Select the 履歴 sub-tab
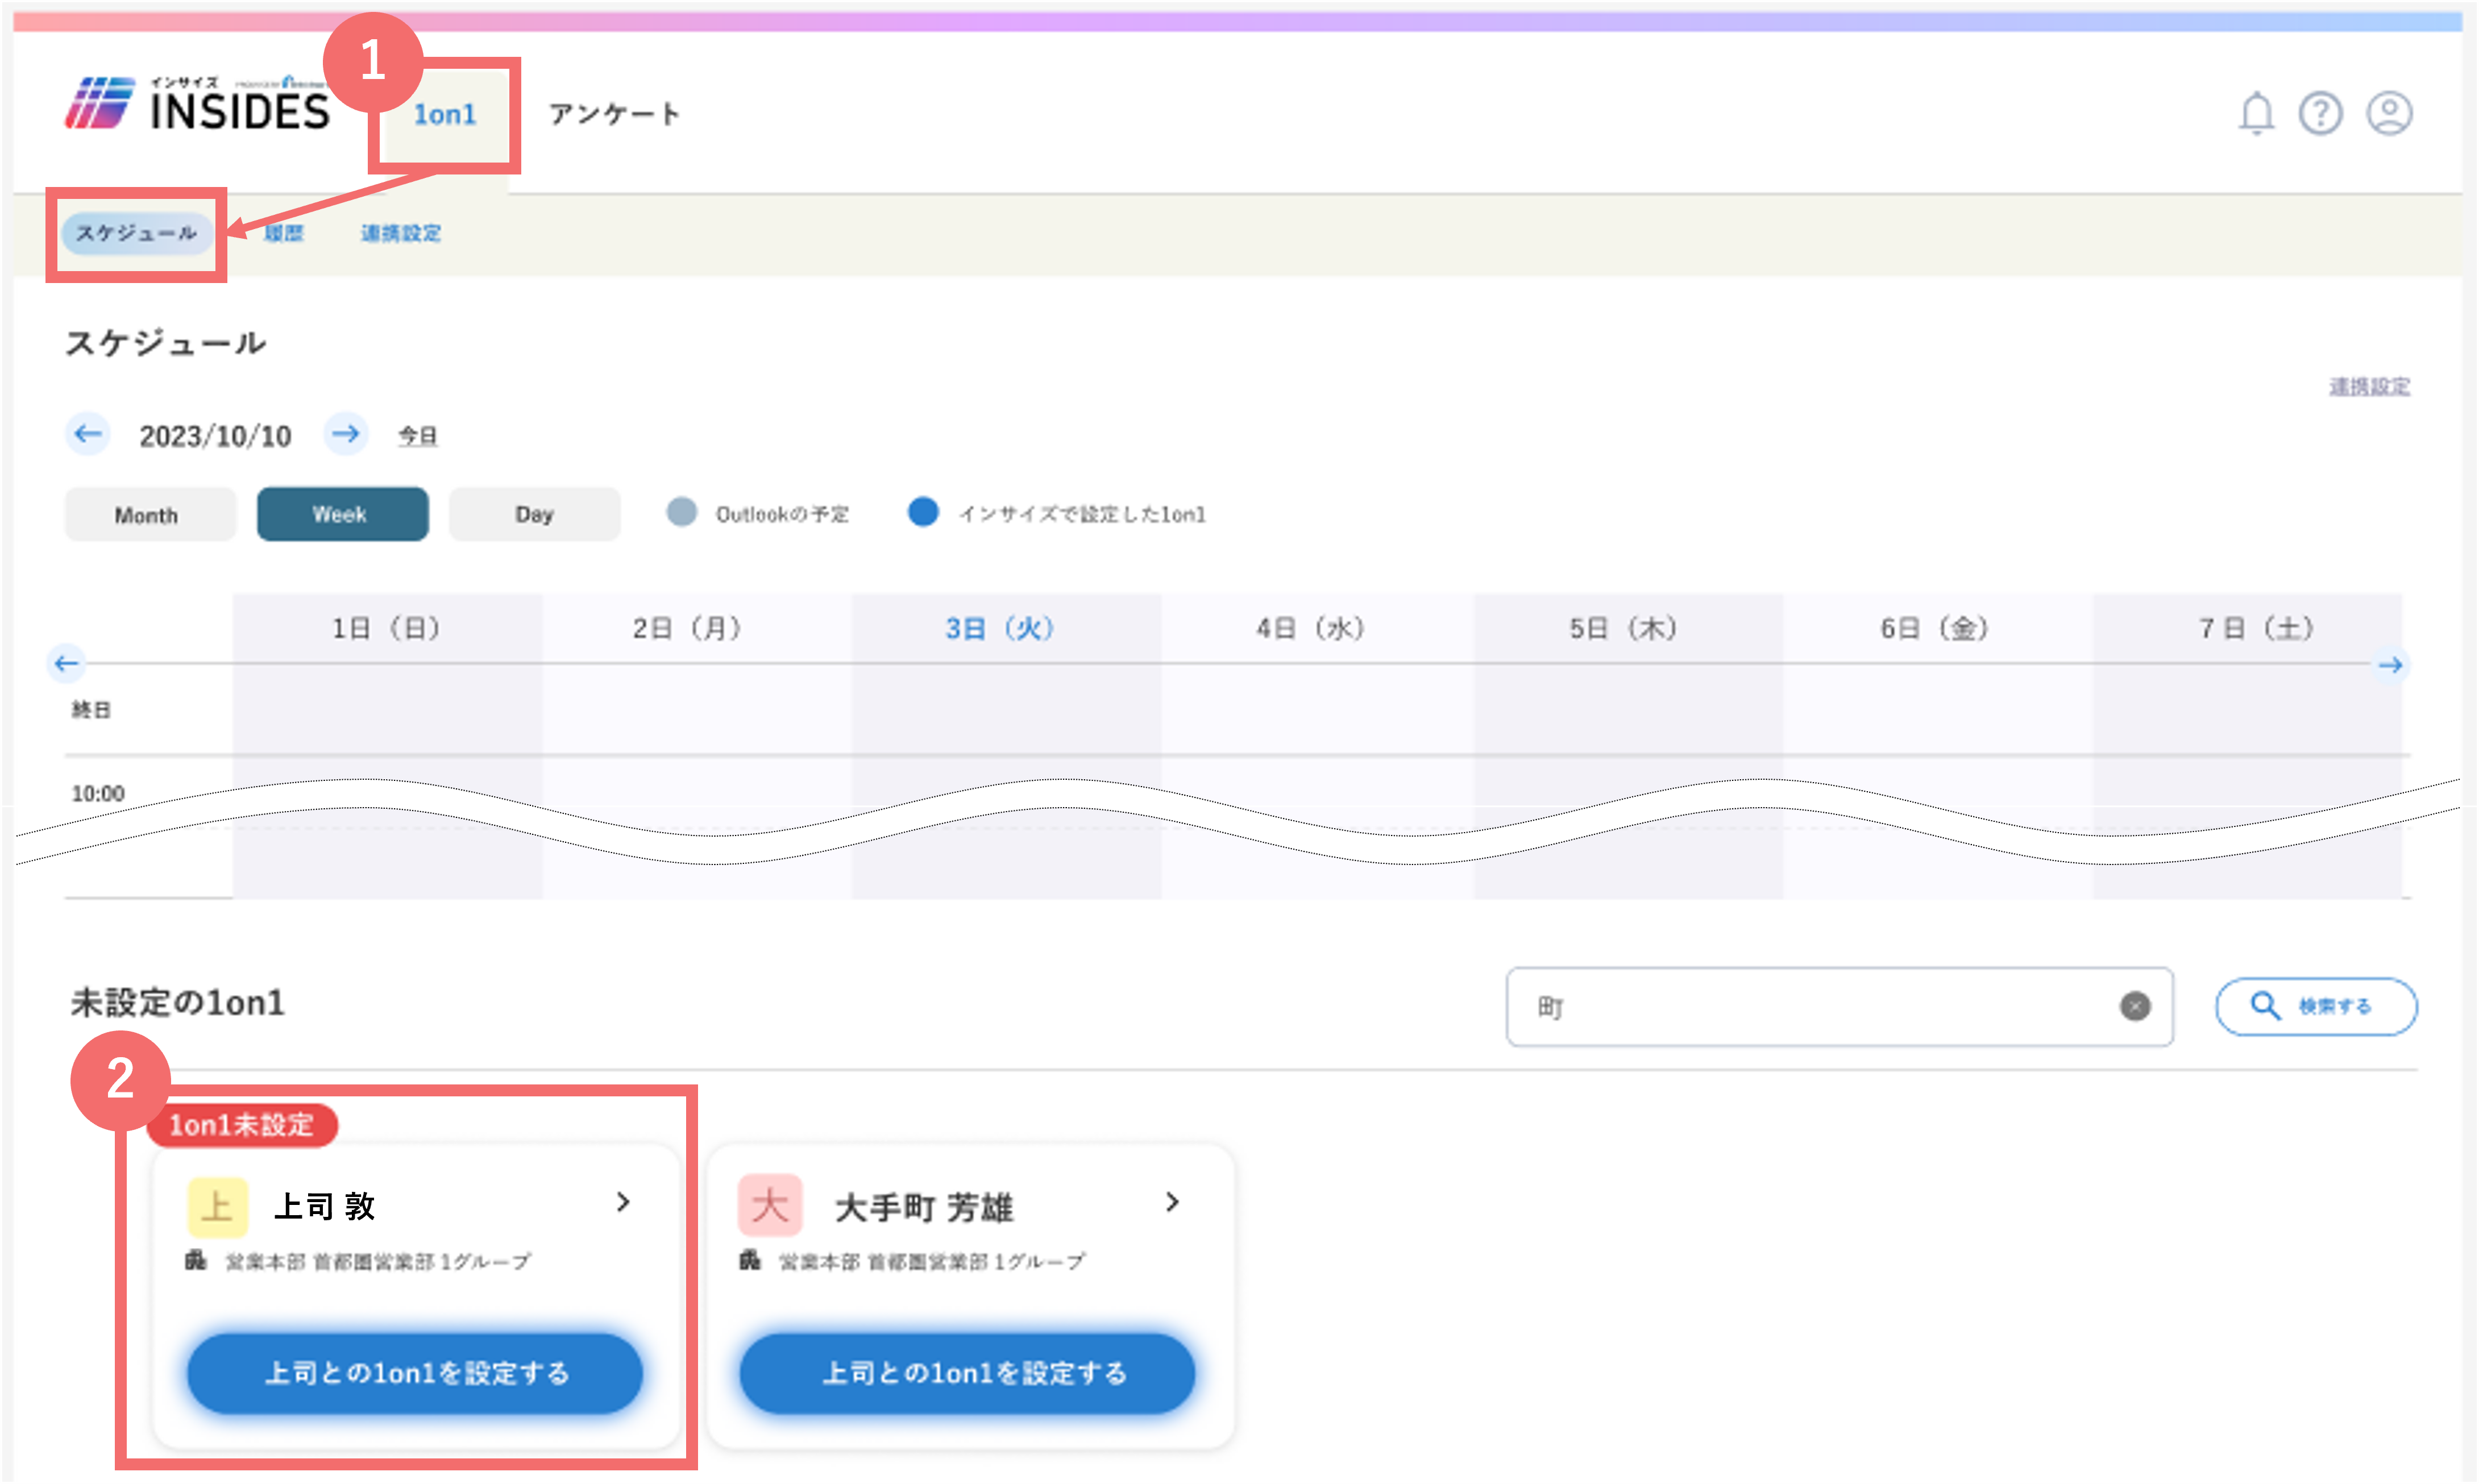Viewport: 2479px width, 1484px height. [284, 233]
